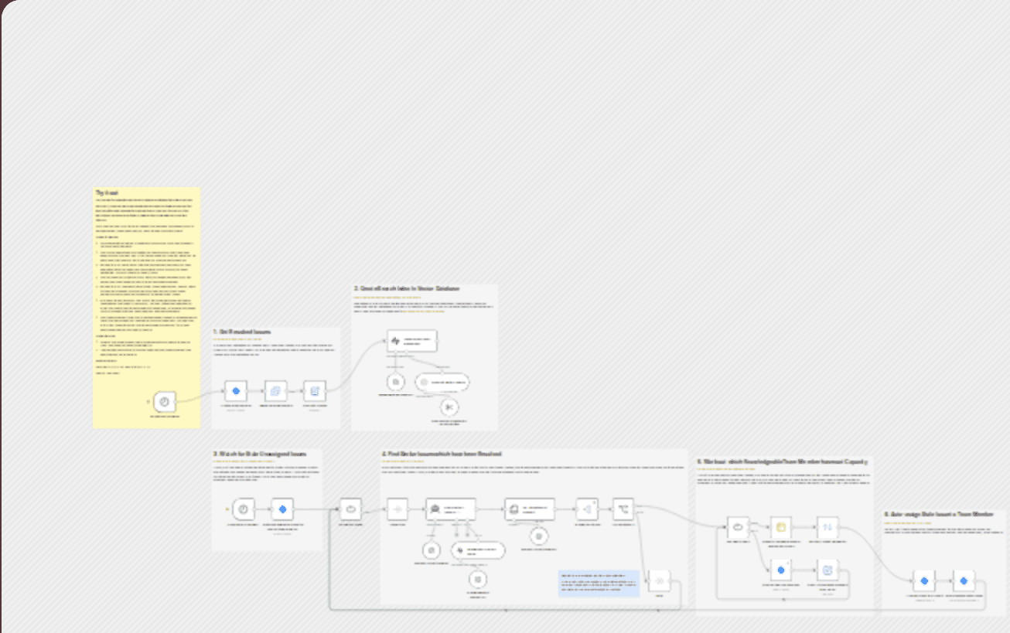
Task: Click the section 4 sticky note heading
Action: [x=442, y=454]
